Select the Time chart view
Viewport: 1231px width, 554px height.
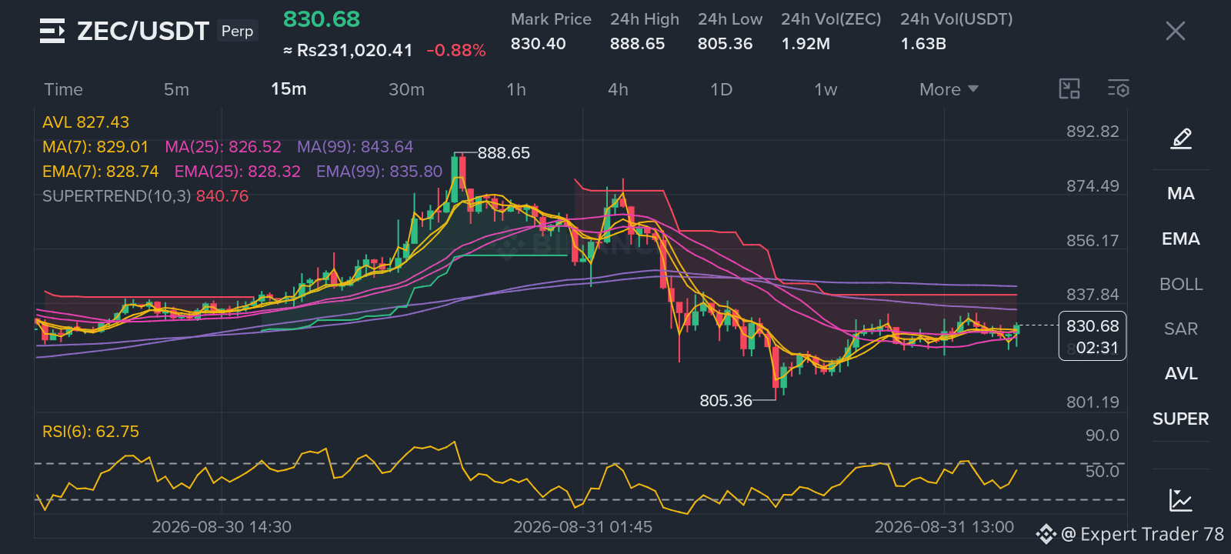point(63,89)
